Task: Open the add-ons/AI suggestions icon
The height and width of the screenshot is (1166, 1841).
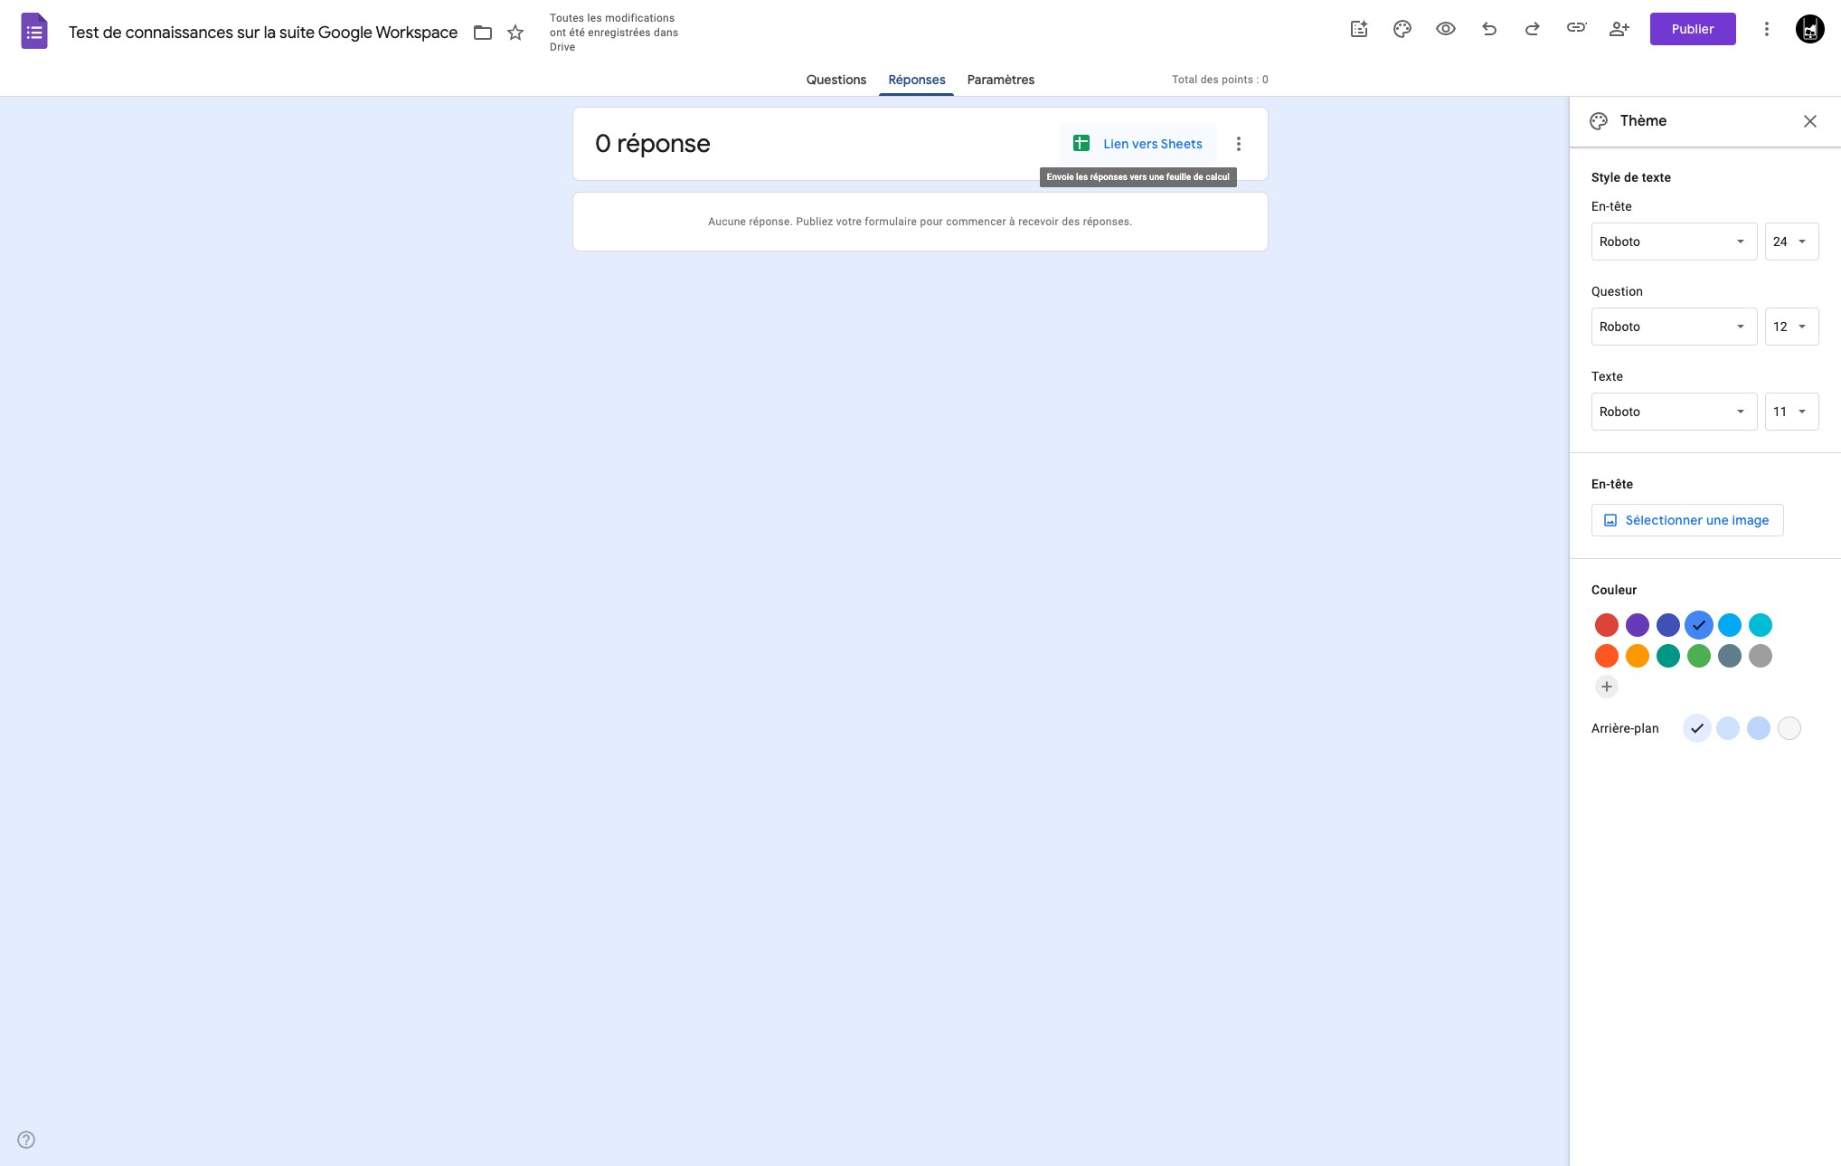Action: (x=1359, y=29)
